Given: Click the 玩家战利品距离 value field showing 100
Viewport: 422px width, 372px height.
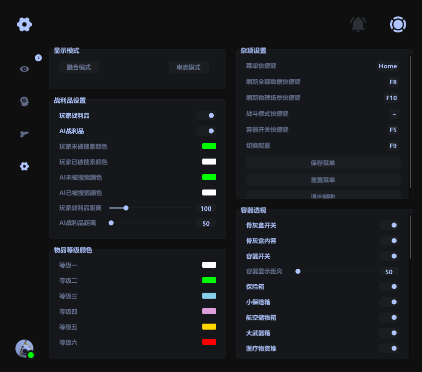Looking at the screenshot, I should (x=206, y=208).
